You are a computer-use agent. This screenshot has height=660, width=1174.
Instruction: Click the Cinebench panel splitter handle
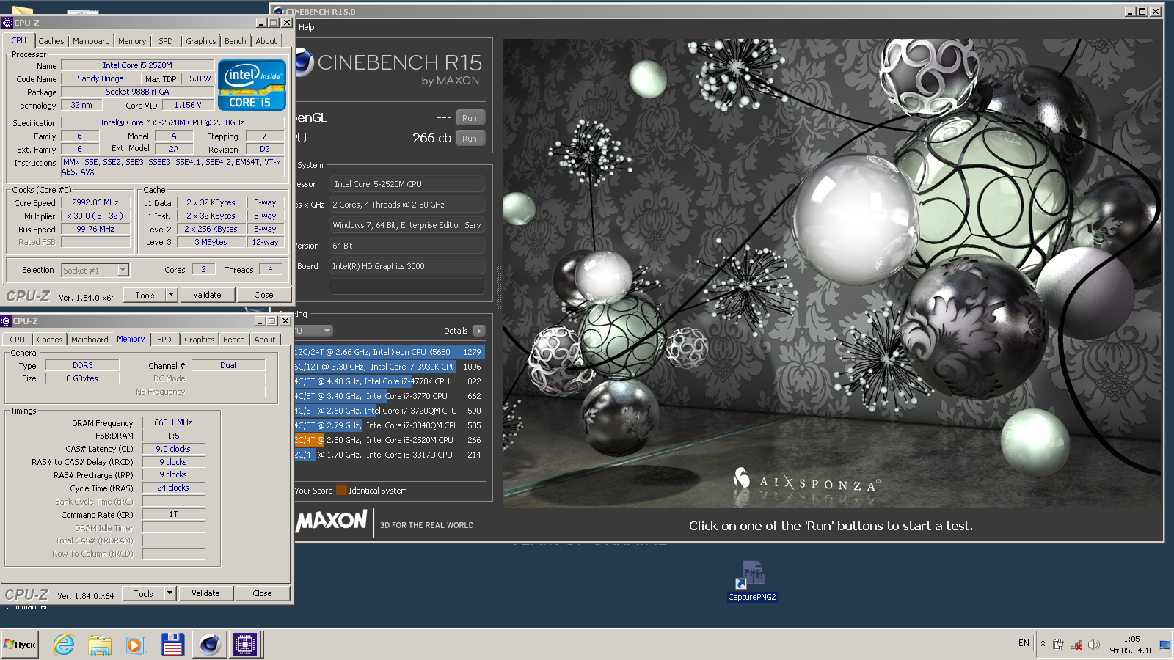[500, 287]
